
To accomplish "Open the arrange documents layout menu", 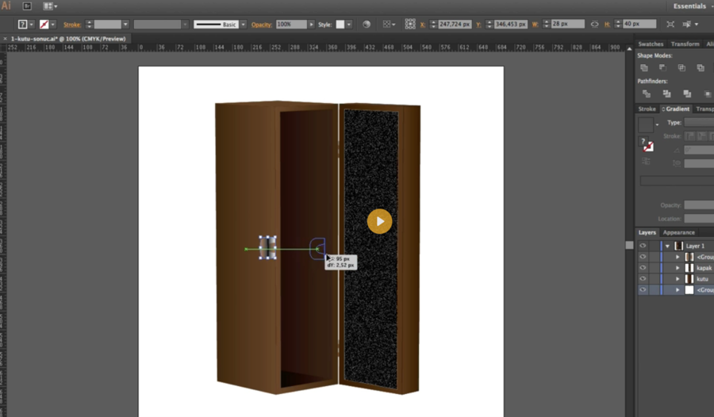I will pos(50,6).
